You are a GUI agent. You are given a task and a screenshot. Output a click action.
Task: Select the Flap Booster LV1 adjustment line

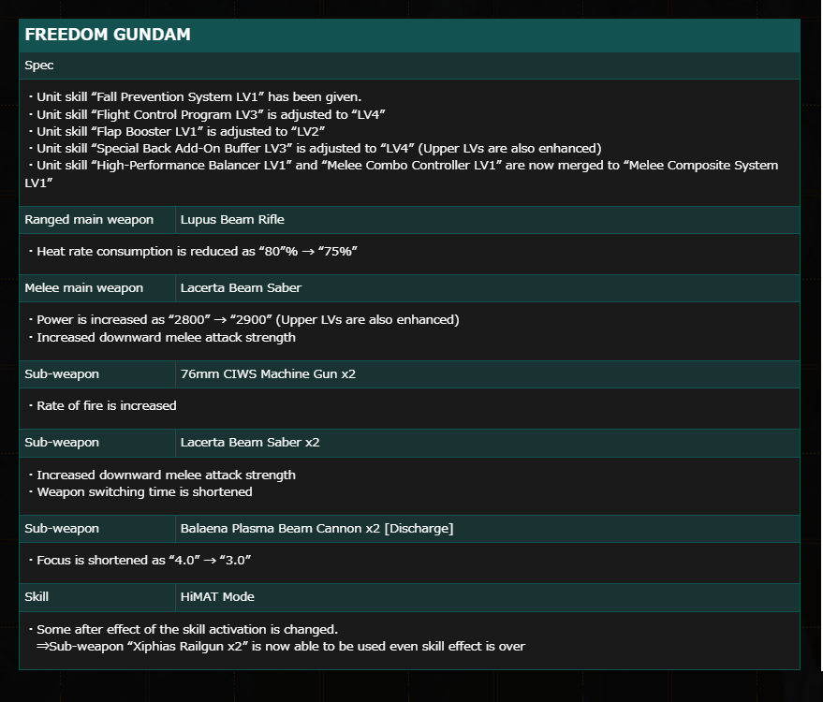(x=176, y=132)
